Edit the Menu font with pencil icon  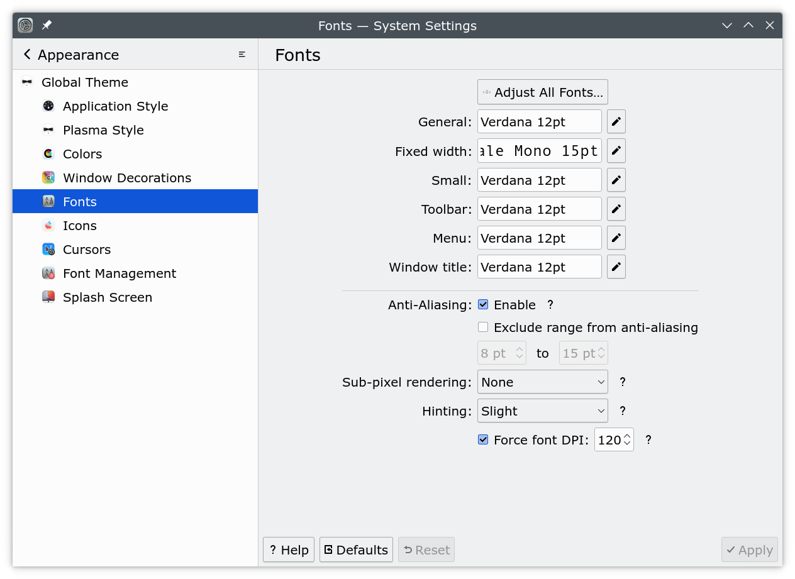(x=616, y=238)
